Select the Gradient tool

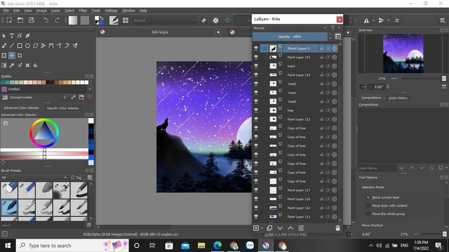point(4,66)
